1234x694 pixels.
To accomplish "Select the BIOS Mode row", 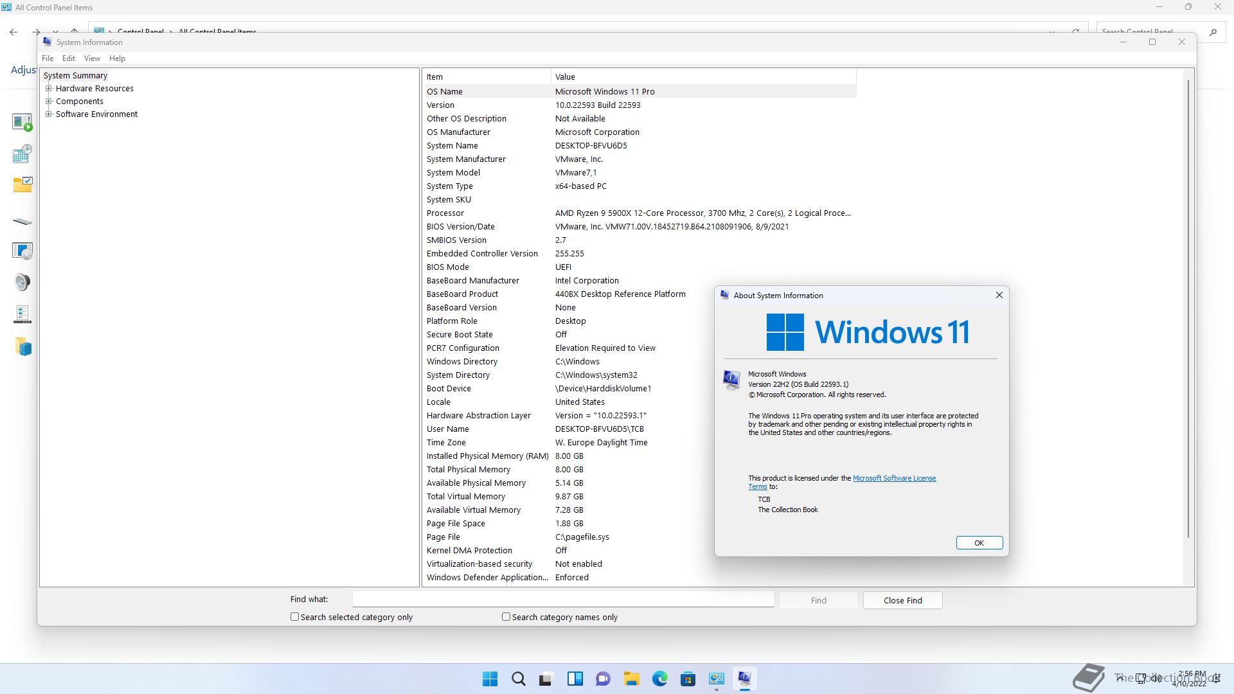I will click(x=640, y=267).
